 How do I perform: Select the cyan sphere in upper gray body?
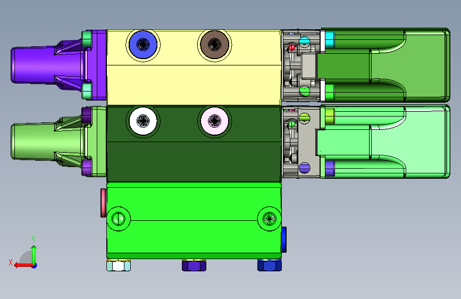(x=305, y=41)
